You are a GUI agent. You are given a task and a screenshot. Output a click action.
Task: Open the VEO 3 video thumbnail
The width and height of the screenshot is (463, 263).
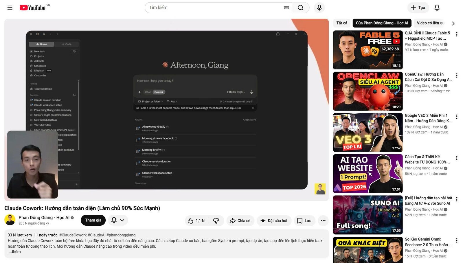[x=368, y=133]
